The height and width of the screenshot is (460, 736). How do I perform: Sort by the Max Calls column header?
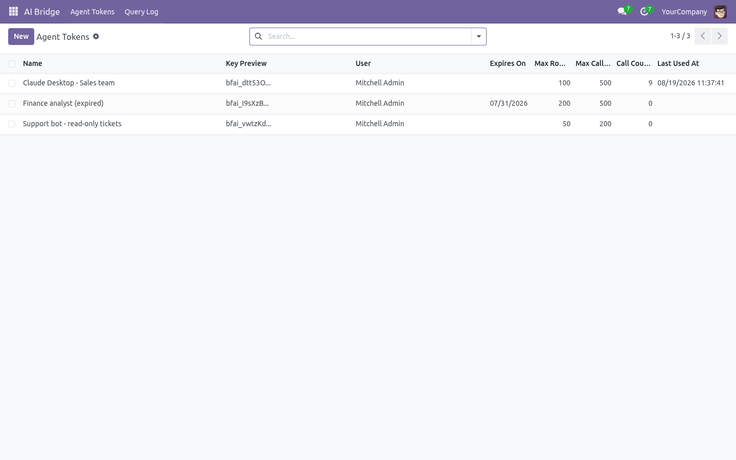coord(593,63)
